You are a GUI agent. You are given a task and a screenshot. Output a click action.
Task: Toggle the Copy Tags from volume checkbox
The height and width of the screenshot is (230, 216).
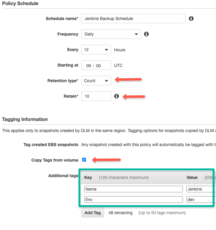pos(84,160)
